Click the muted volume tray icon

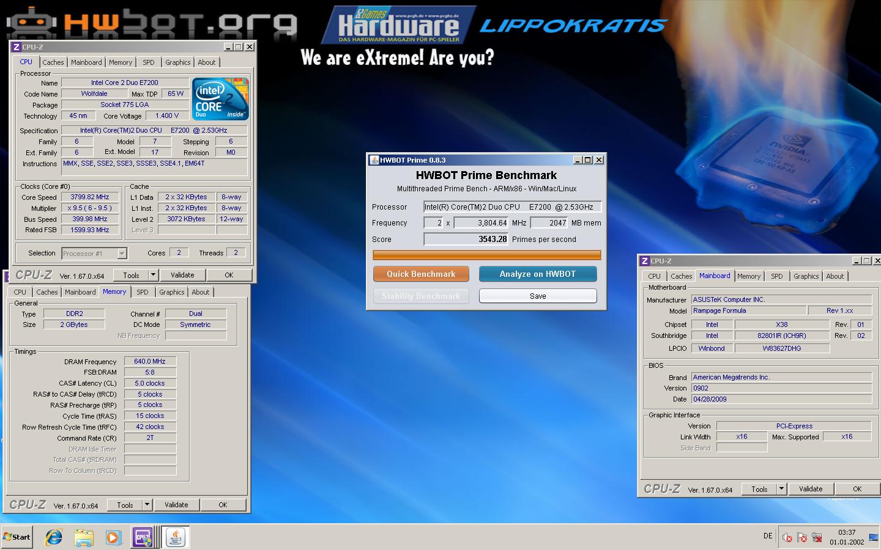pyautogui.click(x=787, y=538)
